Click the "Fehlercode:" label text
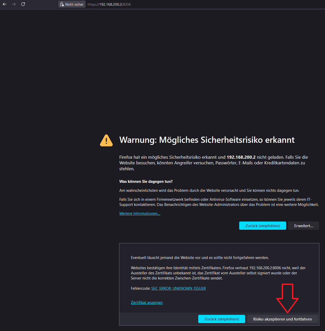325x331 pixels. click(140, 288)
